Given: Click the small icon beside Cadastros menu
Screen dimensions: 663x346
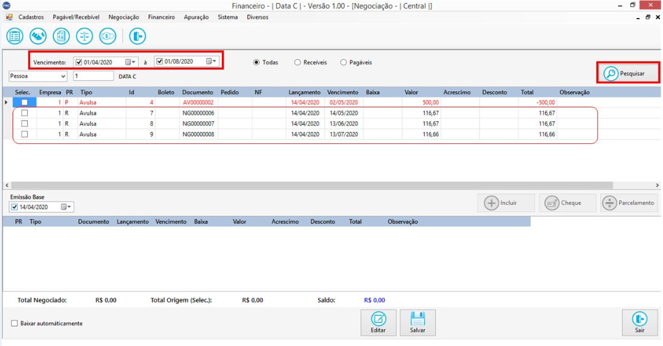Looking at the screenshot, I should (x=9, y=17).
